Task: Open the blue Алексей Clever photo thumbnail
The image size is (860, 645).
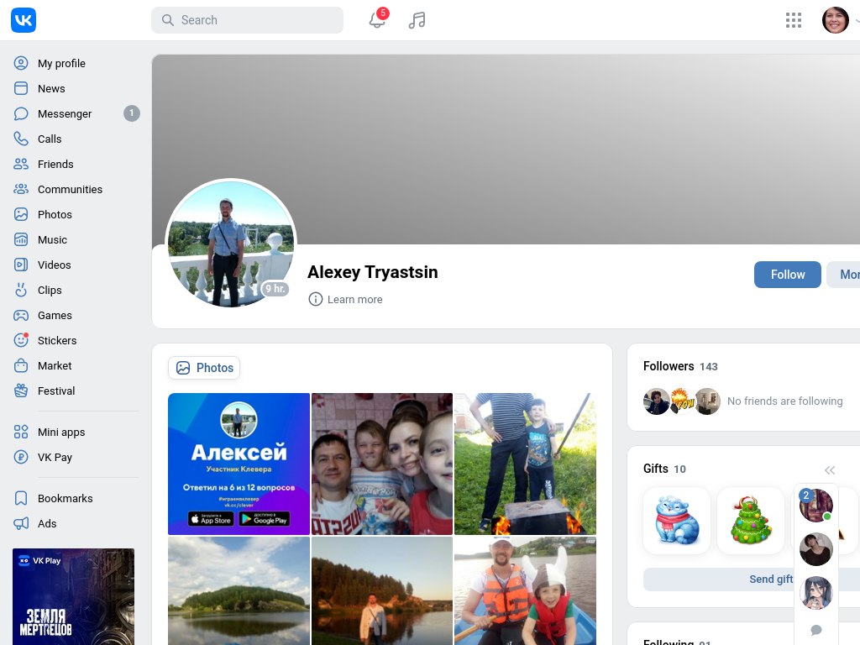Action: [x=239, y=464]
